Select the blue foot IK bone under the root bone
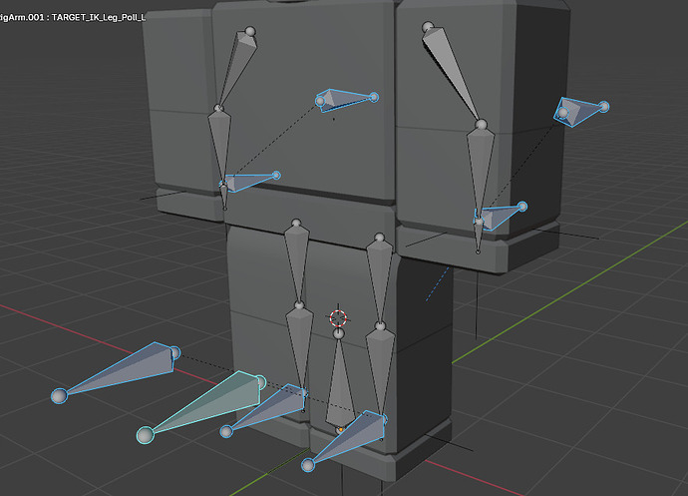This screenshot has height=496, width=688. tap(351, 439)
